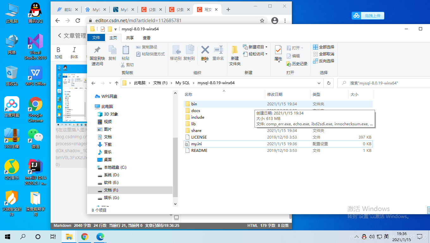Select the bin folder
430x243 pixels.
pyautogui.click(x=194, y=104)
